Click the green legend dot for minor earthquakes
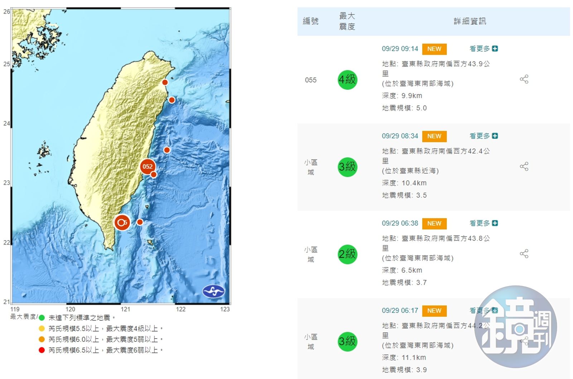This screenshot has width=573, height=379. [x=42, y=318]
